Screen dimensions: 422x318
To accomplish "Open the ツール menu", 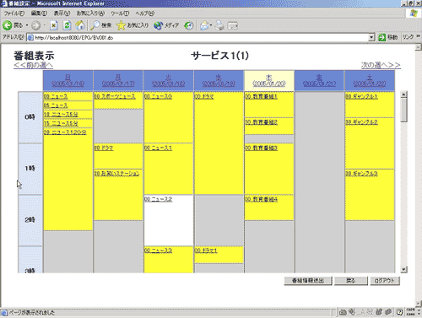I will click(x=120, y=13).
